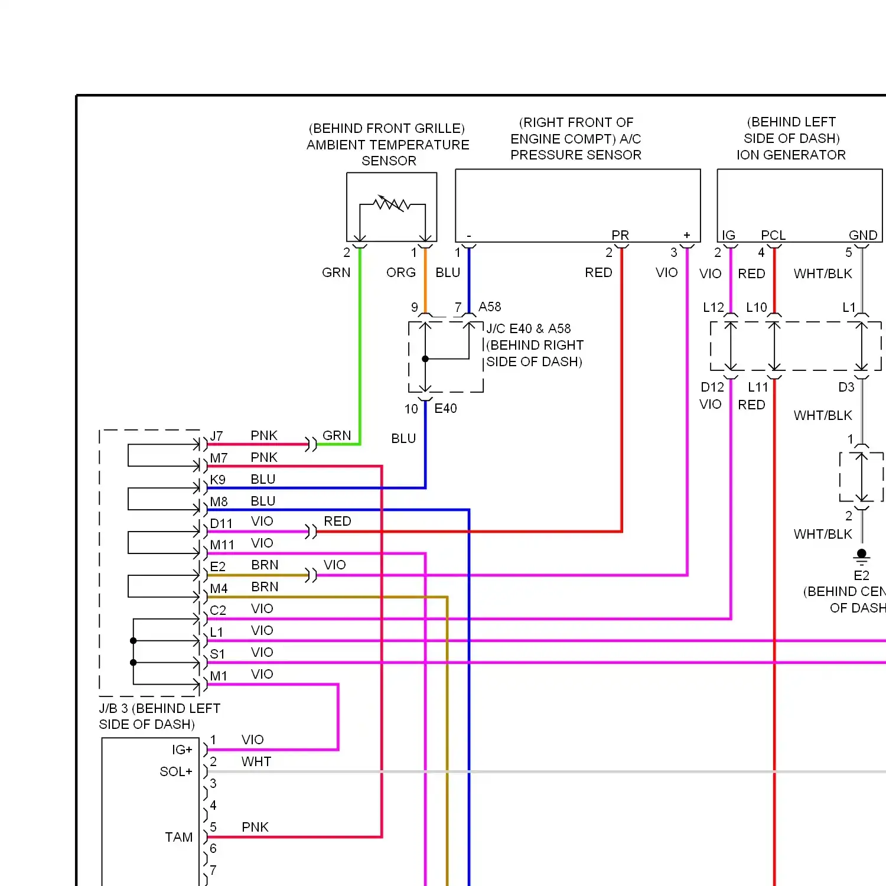Click the A58 connector label
Viewport: 886px width, 886px height.
click(490, 307)
